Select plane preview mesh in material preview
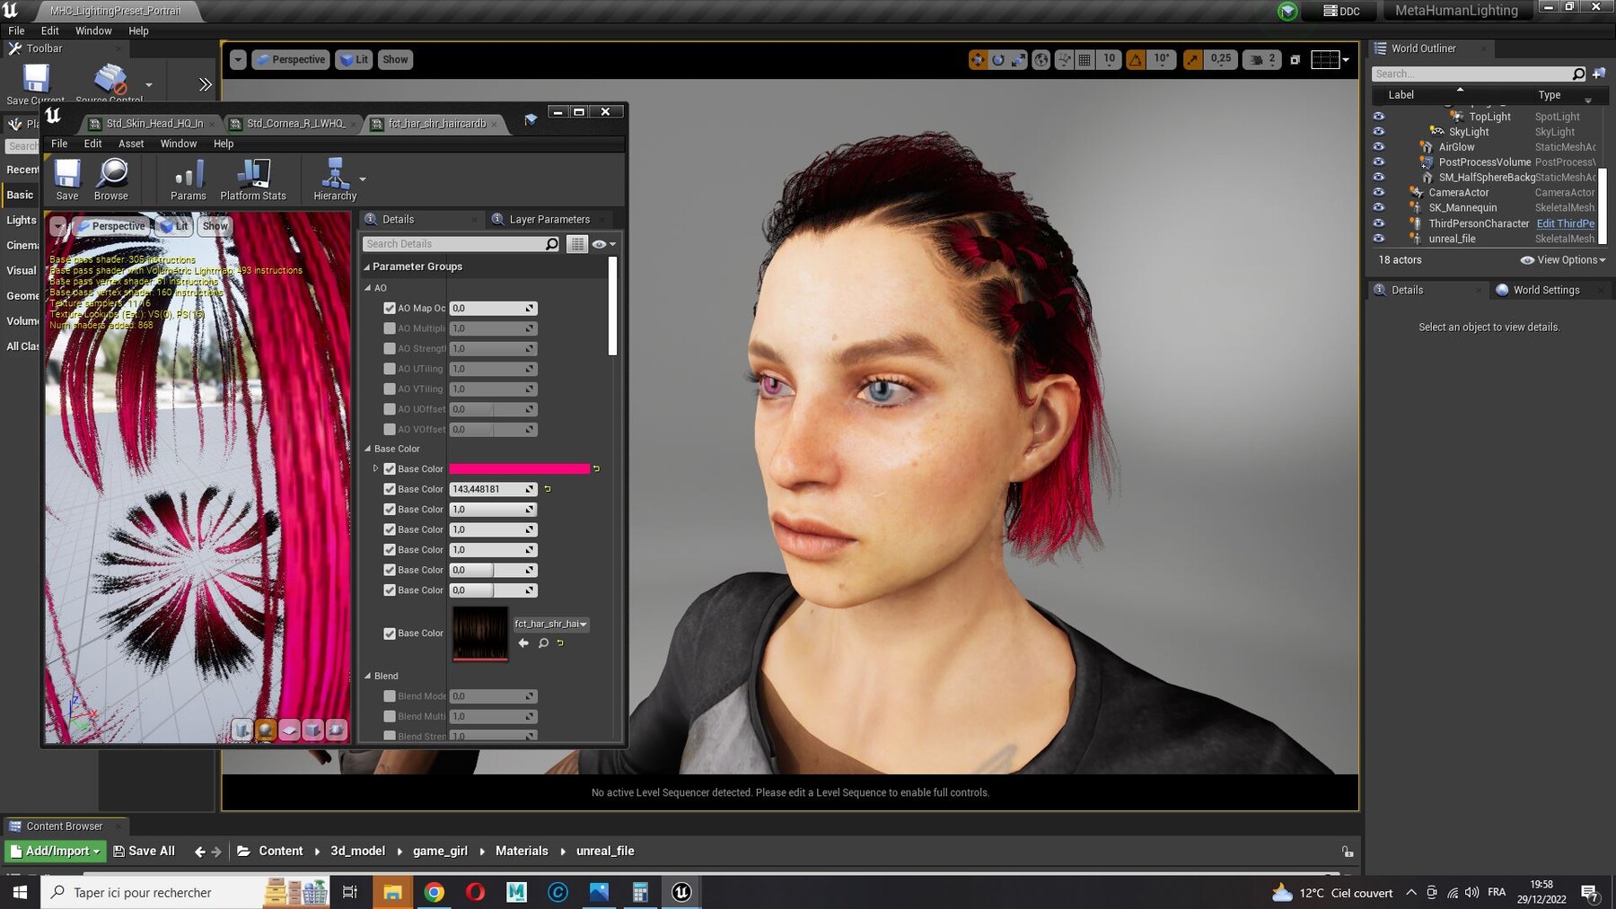Screen dimensions: 1616x909 pos(289,730)
